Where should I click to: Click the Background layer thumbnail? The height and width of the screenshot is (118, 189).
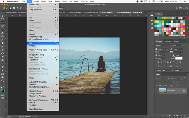[163, 91]
